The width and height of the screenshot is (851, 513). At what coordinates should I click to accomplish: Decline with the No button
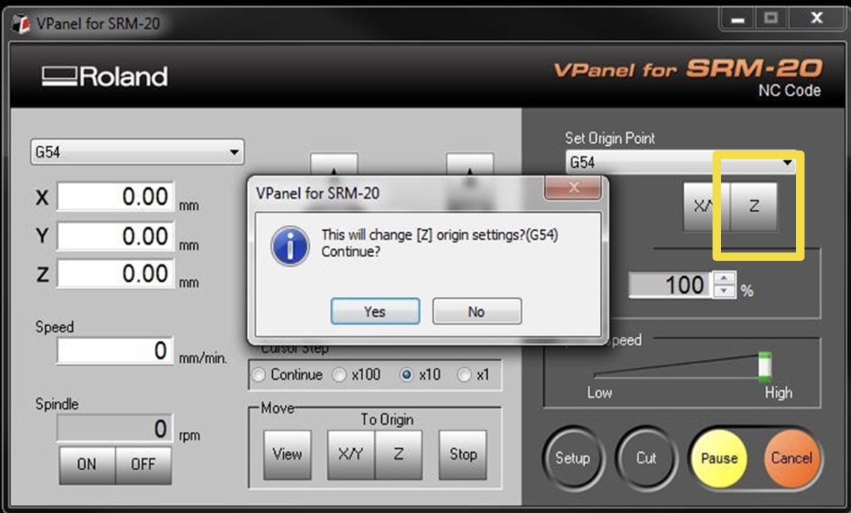click(x=477, y=311)
